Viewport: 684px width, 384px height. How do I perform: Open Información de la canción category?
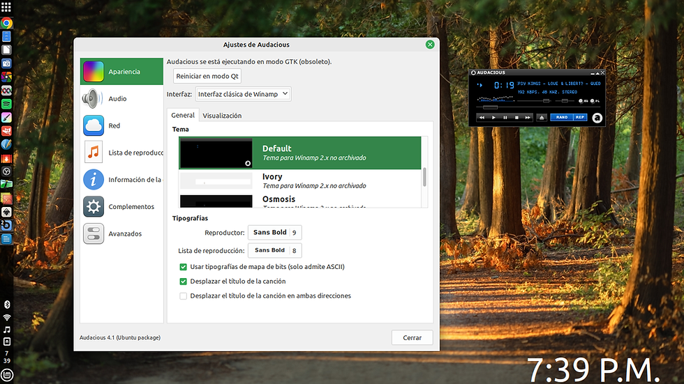coord(121,179)
